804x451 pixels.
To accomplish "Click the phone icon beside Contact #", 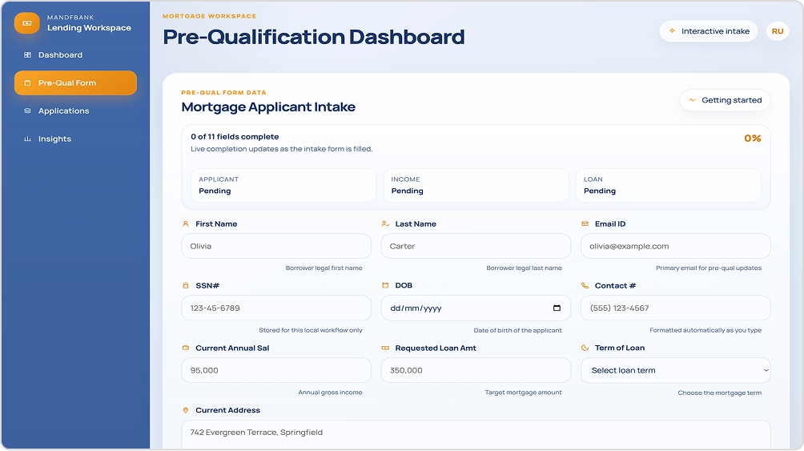I will [x=585, y=285].
